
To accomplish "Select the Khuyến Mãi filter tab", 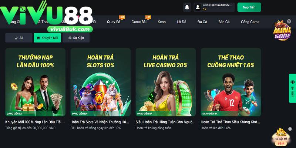I will (x=47, y=38).
